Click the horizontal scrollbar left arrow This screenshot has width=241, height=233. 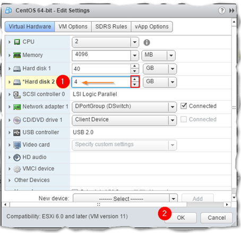tap(5, 204)
